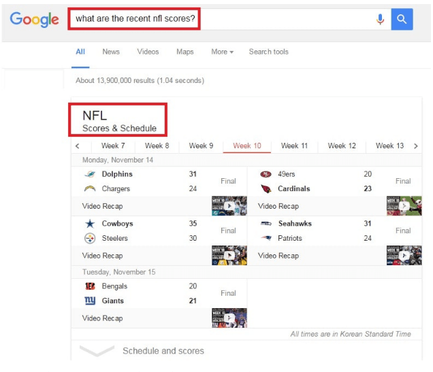
Task: Select the Week 11 tab
Action: (x=294, y=146)
